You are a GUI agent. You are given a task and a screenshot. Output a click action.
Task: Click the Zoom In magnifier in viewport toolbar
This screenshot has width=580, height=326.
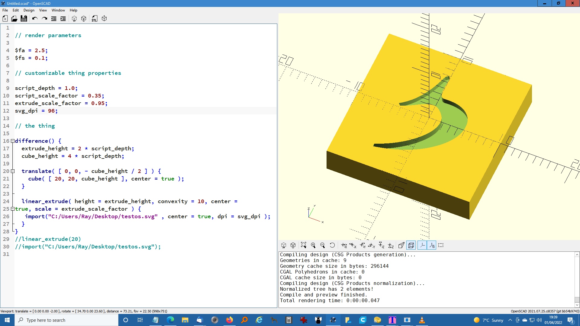313,245
